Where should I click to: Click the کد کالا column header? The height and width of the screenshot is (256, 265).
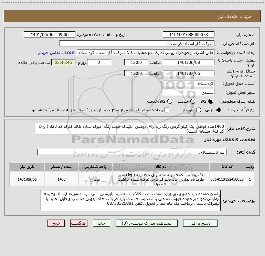pos(227,167)
